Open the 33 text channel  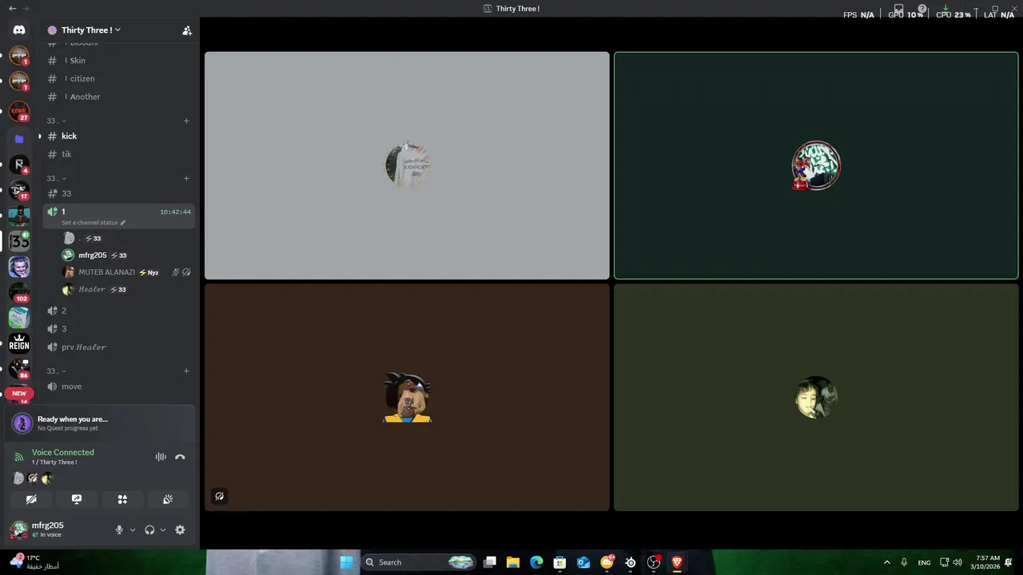[x=118, y=193]
